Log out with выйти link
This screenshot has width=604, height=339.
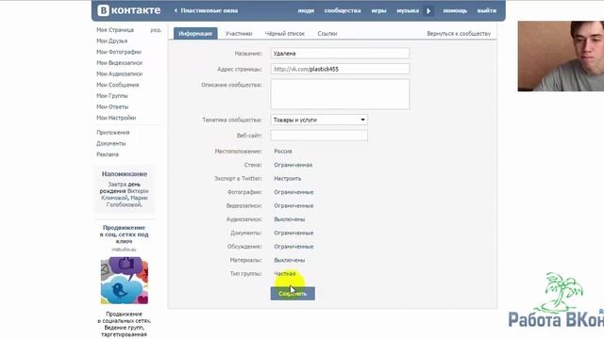pyautogui.click(x=487, y=10)
